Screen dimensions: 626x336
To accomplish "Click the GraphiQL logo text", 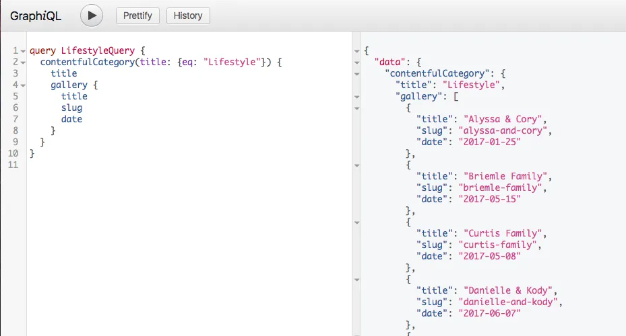I will 36,16.
